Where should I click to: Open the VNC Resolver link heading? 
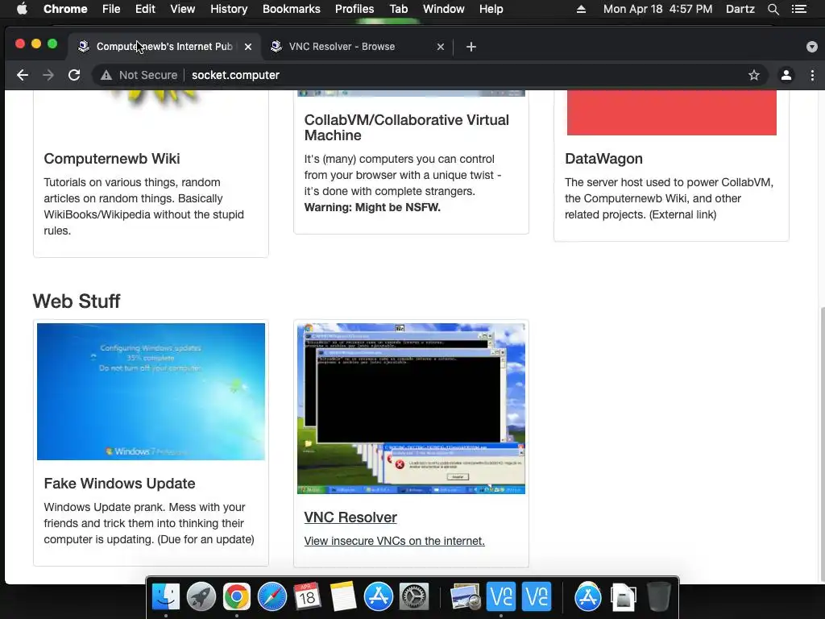click(350, 517)
